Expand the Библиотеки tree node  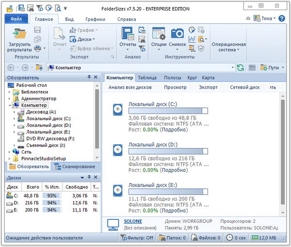(10, 92)
